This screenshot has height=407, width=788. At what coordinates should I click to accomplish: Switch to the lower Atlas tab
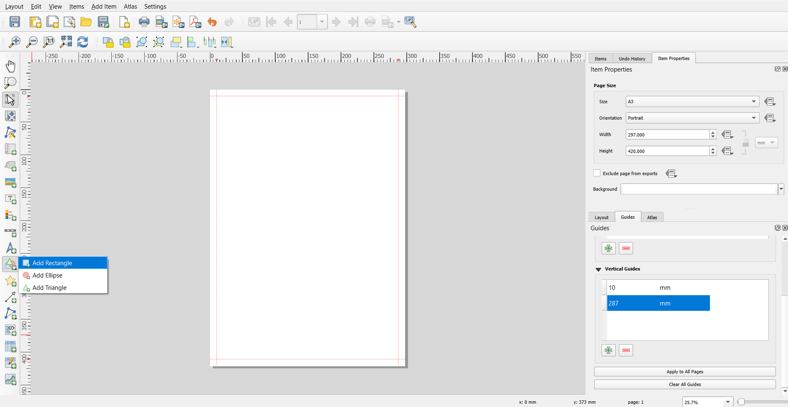point(652,217)
